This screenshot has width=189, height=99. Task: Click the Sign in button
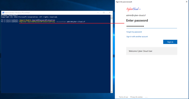click(170, 42)
